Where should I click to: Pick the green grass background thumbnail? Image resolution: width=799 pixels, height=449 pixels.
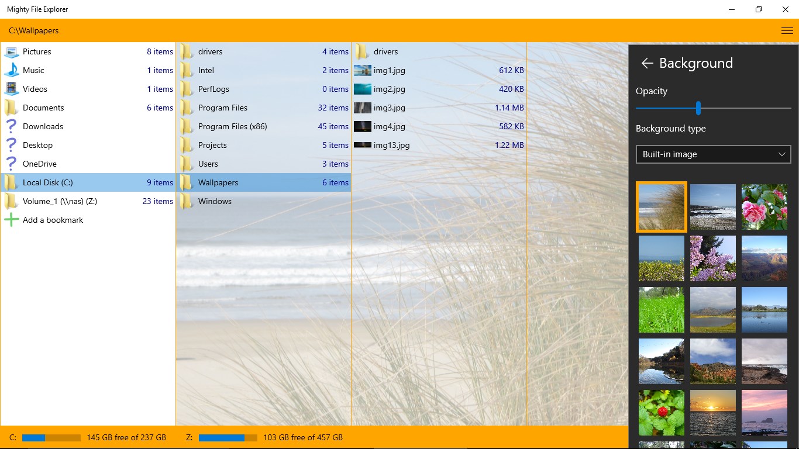[662, 310]
